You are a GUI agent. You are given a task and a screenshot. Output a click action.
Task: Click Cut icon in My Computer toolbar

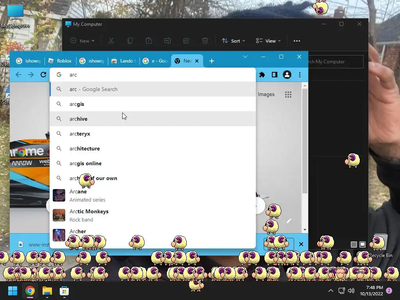111,41
